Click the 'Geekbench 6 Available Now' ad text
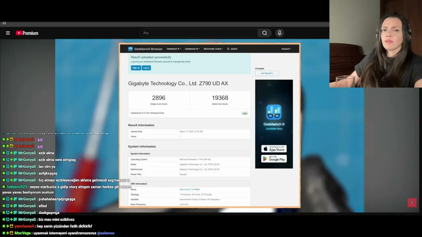This screenshot has height=237, width=422. tap(274, 126)
